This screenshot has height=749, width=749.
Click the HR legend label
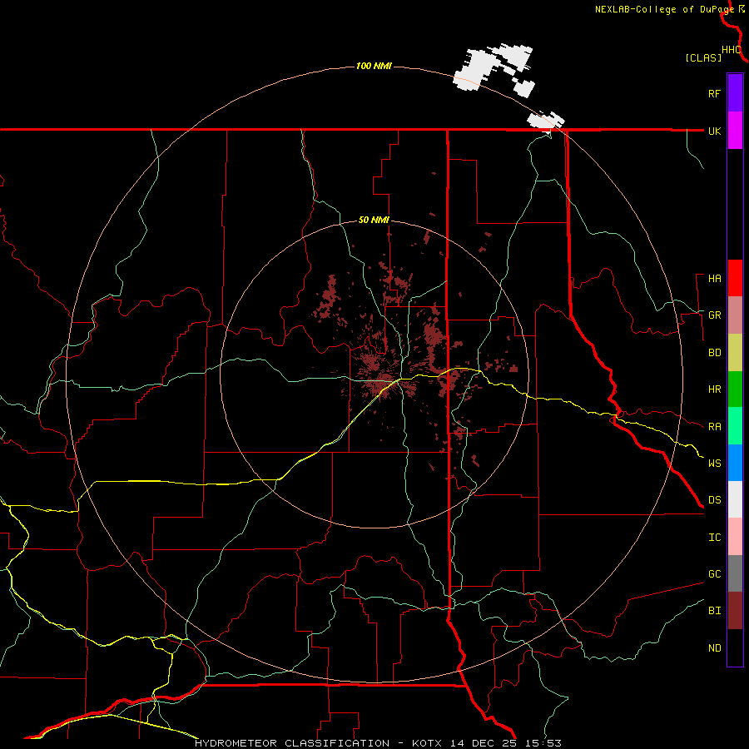[714, 389]
